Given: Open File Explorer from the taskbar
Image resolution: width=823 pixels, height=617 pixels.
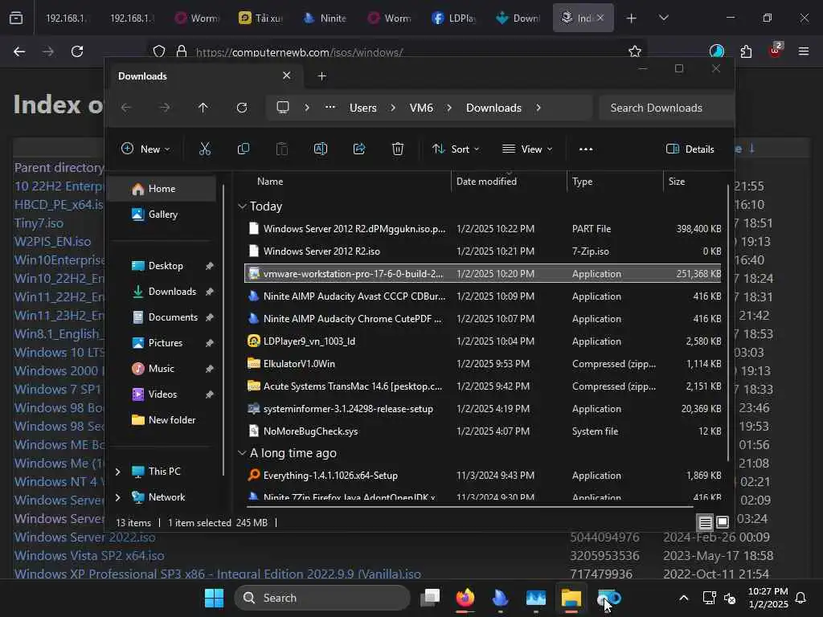Looking at the screenshot, I should click(571, 598).
